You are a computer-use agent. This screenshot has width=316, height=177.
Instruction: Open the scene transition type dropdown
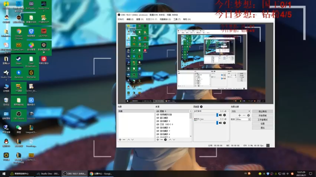point(241,111)
